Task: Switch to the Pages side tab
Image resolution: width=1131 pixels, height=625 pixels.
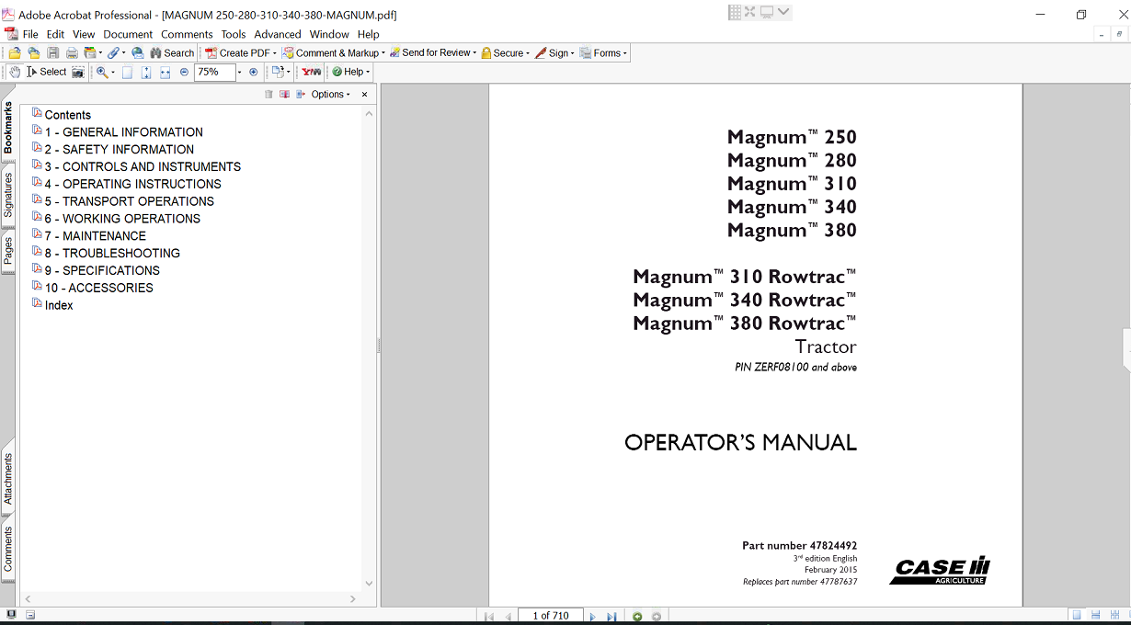Action: [x=8, y=251]
